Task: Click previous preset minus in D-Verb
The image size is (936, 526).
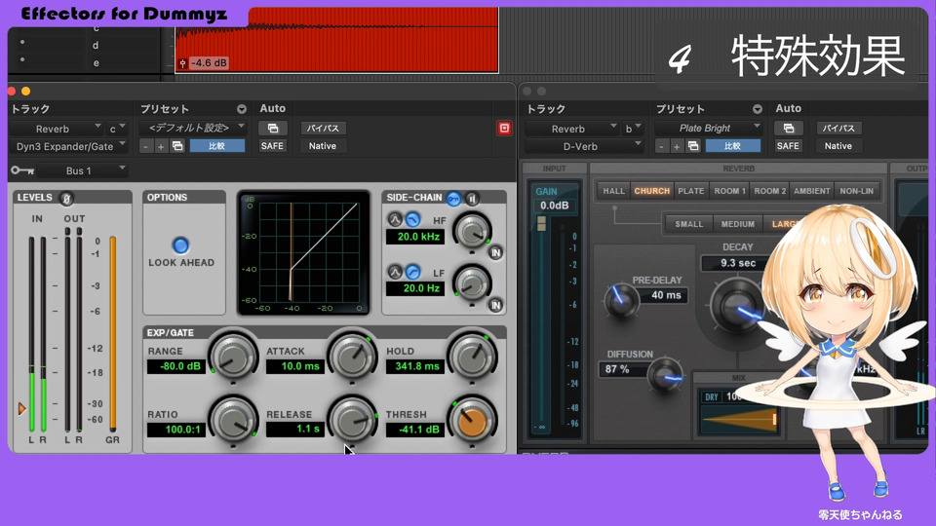Action: point(662,146)
